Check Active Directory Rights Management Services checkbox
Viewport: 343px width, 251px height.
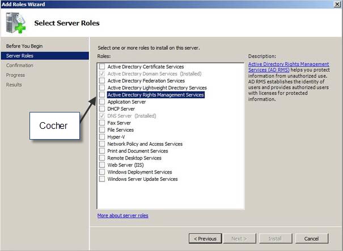tap(102, 95)
